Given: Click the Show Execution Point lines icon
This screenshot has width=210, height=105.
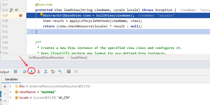Looking at the screenshot, I should tap(16, 72).
